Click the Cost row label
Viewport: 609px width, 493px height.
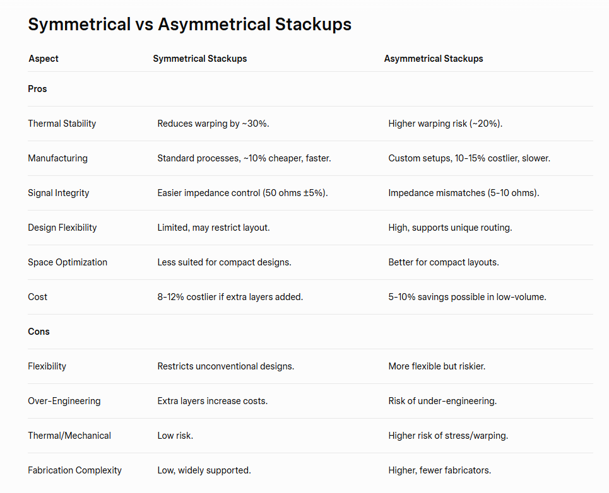(x=37, y=297)
